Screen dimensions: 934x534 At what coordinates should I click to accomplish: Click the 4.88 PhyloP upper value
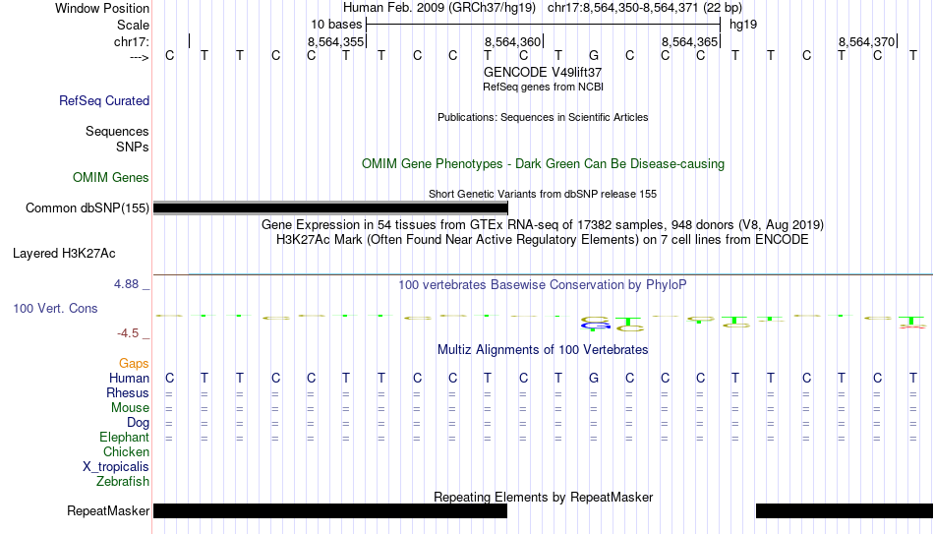pyautogui.click(x=126, y=284)
